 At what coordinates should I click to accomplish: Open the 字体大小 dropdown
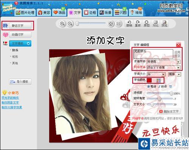[x=156, y=74]
